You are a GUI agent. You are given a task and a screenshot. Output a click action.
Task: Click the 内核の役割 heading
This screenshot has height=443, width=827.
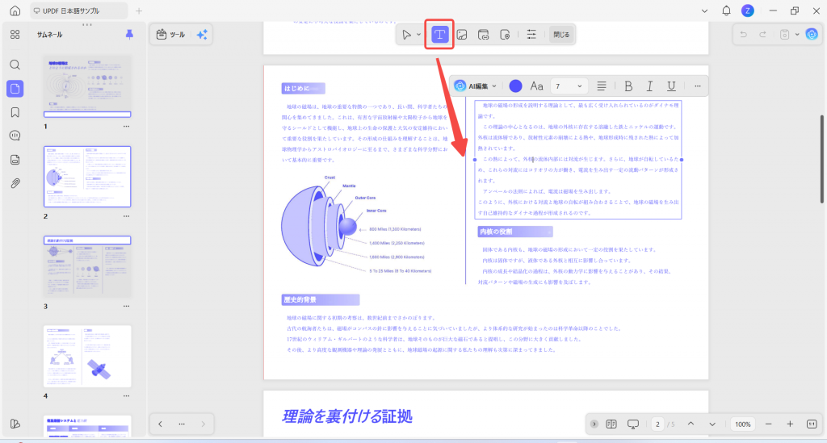coord(514,232)
